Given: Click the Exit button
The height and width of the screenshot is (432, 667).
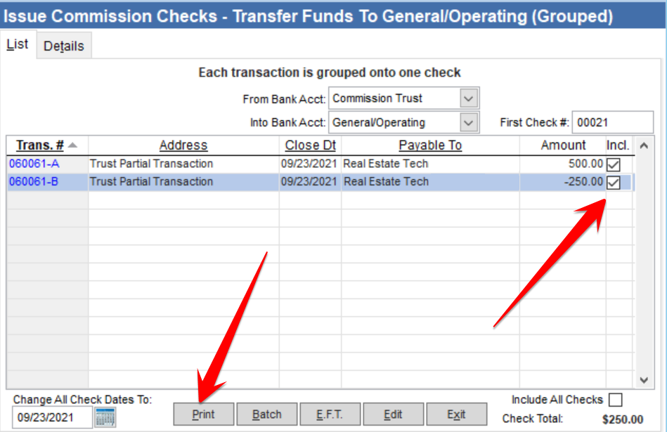Looking at the screenshot, I should click(x=457, y=414).
